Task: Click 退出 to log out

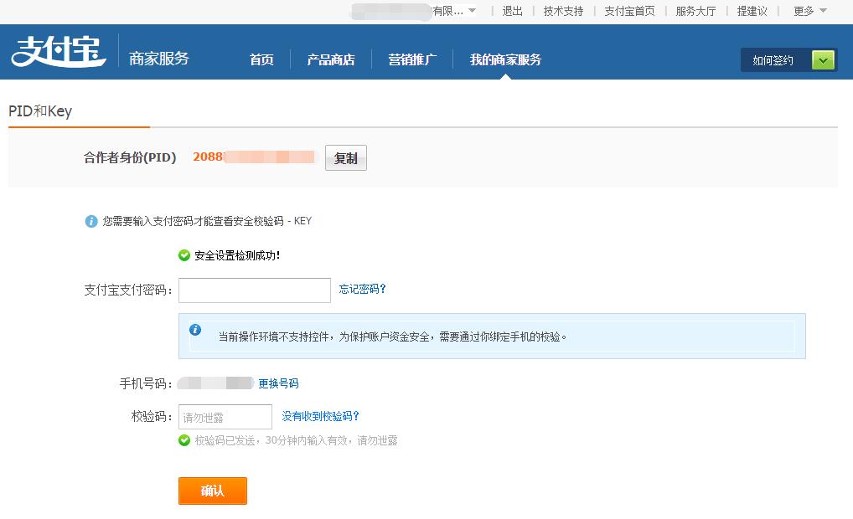Action: click(x=512, y=11)
